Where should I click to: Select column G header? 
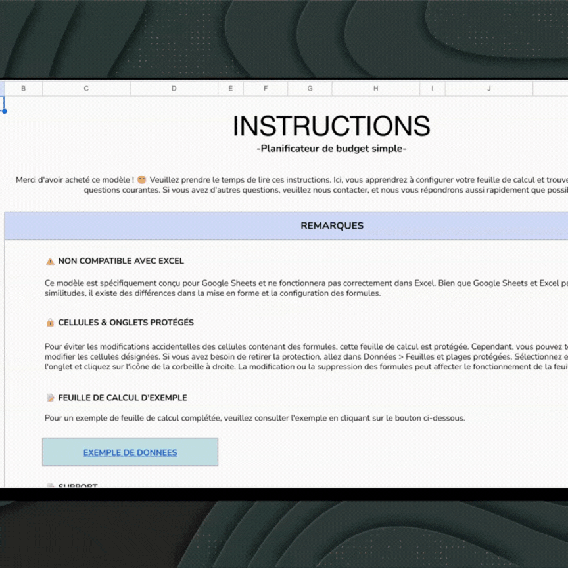pyautogui.click(x=310, y=89)
